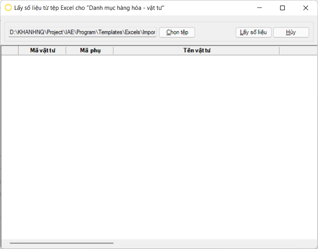
Task: Click divider between Mã phụ and Tên vật tư
Action: click(x=113, y=51)
